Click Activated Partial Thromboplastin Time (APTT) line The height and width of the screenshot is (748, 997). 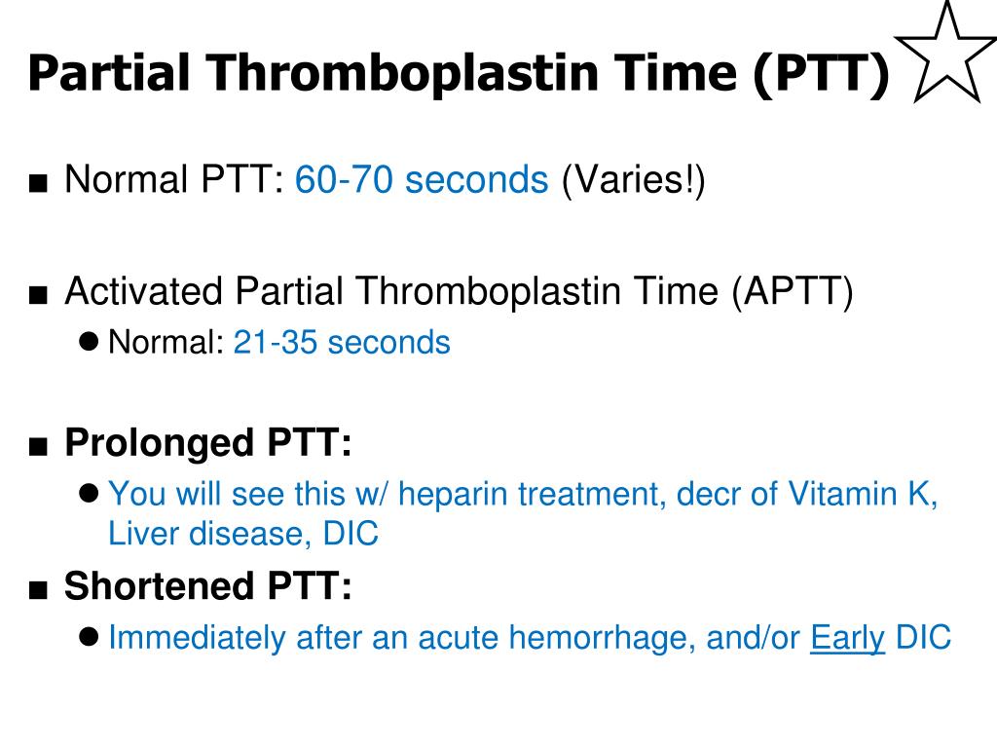tap(459, 292)
